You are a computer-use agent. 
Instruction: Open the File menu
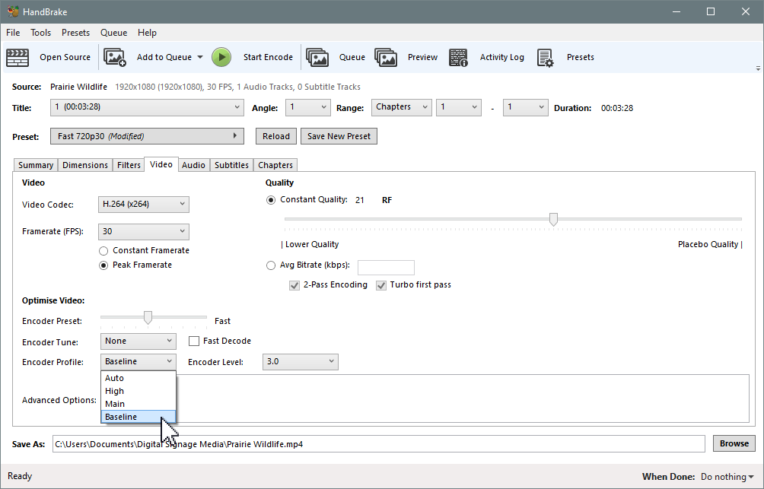[x=13, y=33]
